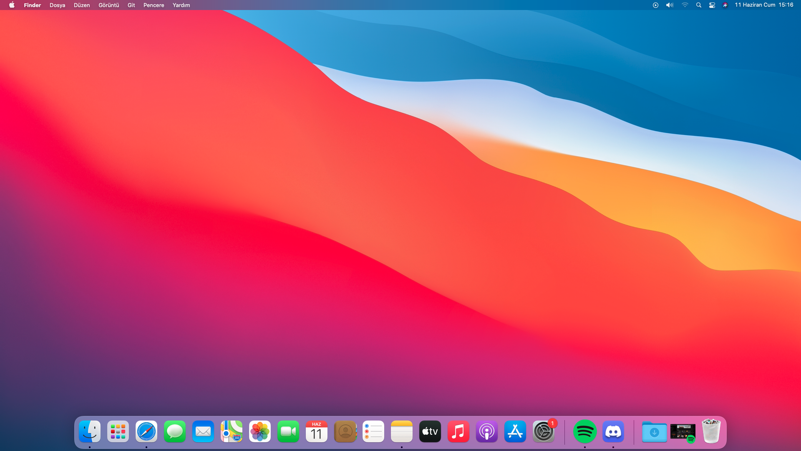
Task: Open the Apple menu
Action: tap(12, 5)
